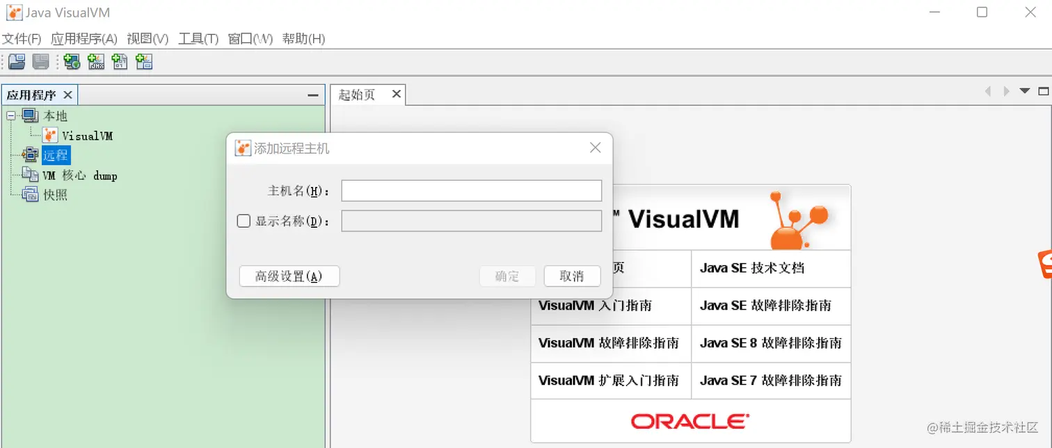Select the 远程 tree item
1052x448 pixels.
(x=56, y=155)
